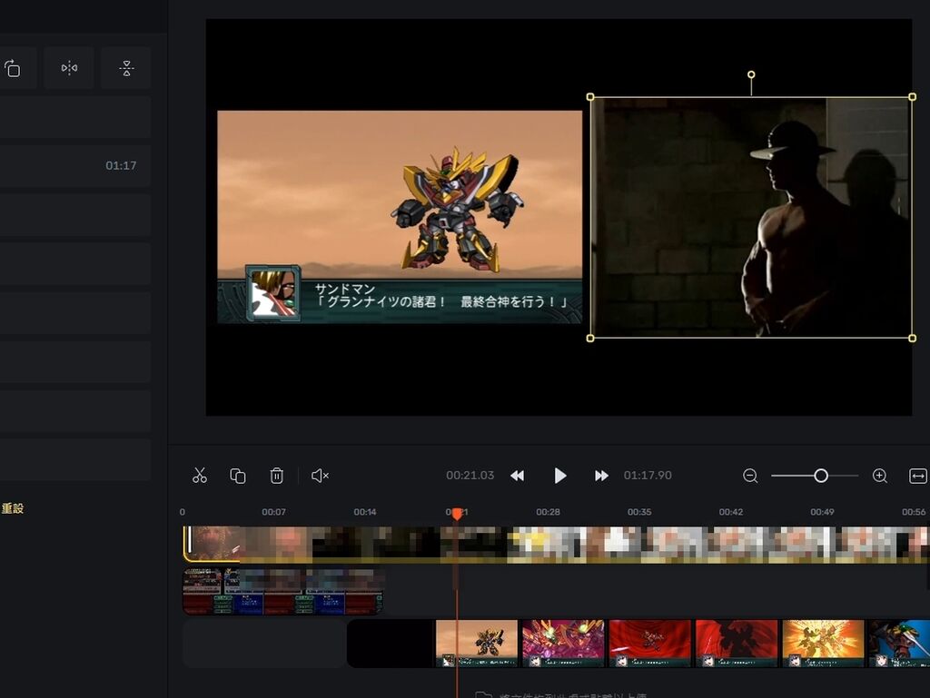The width and height of the screenshot is (930, 698).
Task: Select the silhouette man video in the preview
Action: pos(751,218)
